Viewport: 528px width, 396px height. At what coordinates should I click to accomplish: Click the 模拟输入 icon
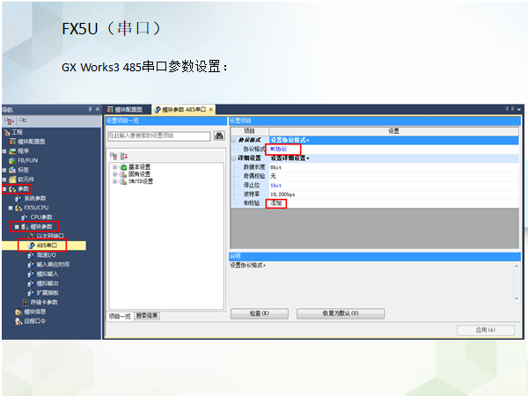[31, 274]
